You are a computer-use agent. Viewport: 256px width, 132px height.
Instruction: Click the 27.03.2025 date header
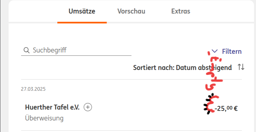click(33, 89)
